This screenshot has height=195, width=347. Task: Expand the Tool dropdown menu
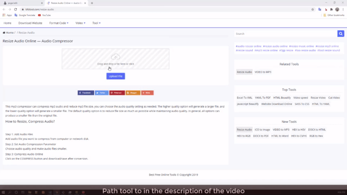coord(96,23)
